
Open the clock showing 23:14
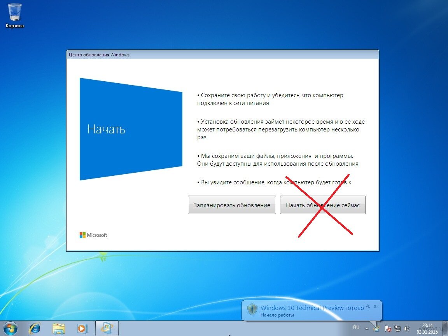click(x=427, y=329)
